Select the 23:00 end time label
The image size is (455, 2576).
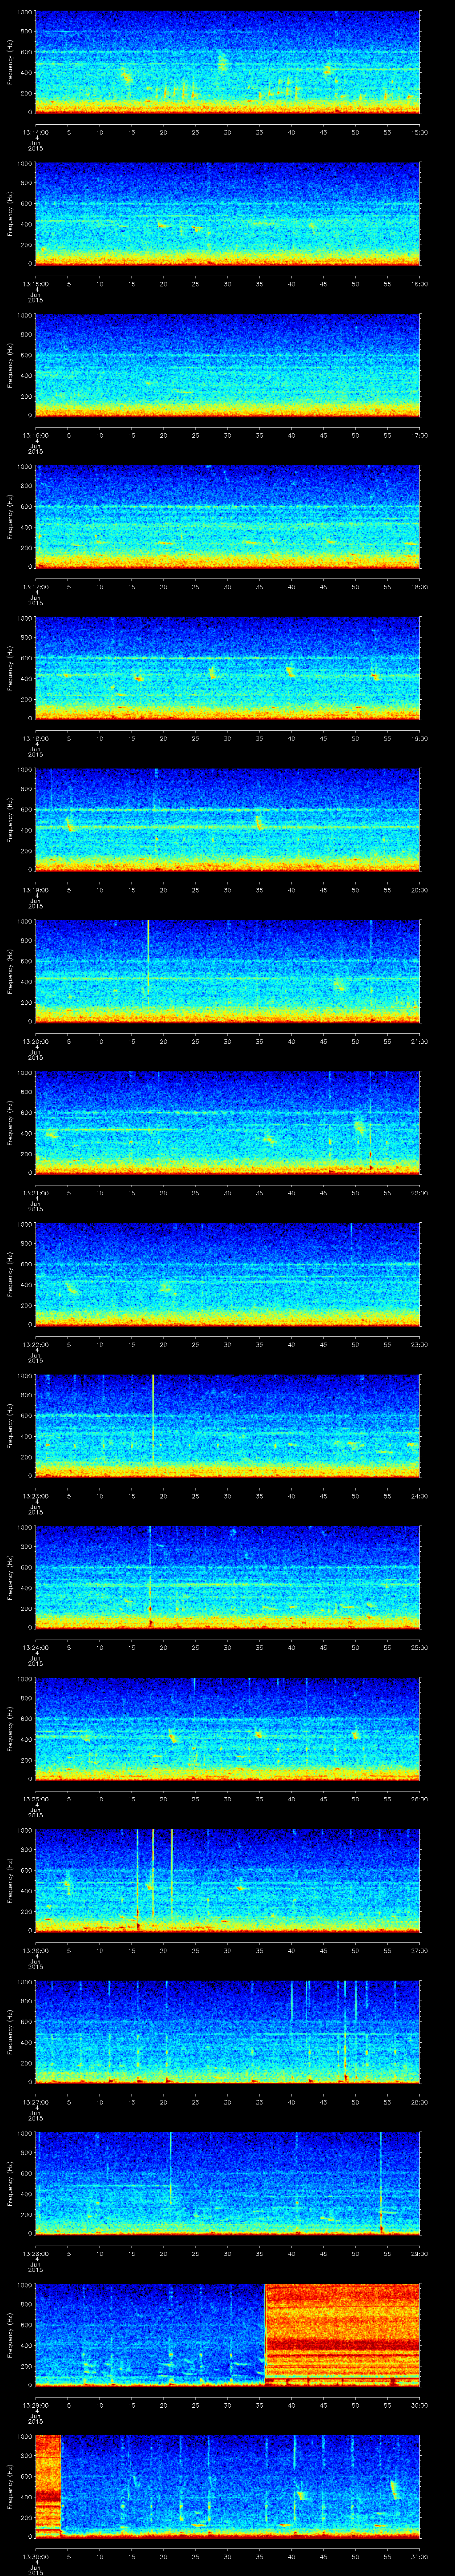click(419, 1344)
